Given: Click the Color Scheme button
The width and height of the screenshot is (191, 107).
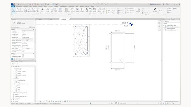Looking at the screenshot, I should tap(28, 48).
